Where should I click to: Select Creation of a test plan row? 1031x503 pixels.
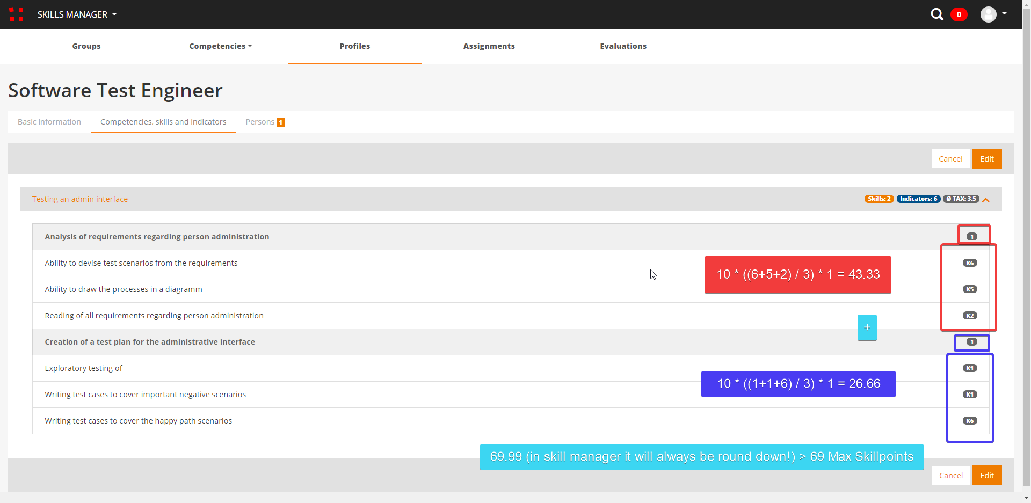click(511, 342)
